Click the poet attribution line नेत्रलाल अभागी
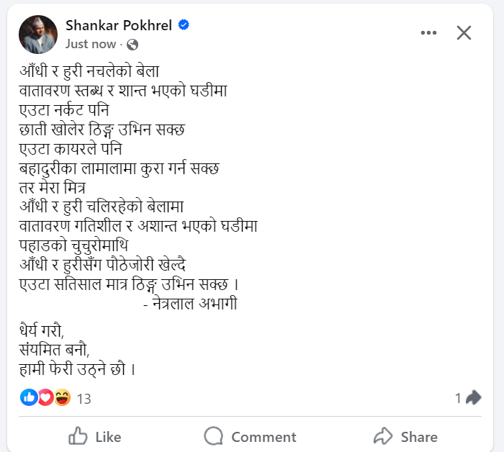The width and height of the screenshot is (504, 452). pyautogui.click(x=191, y=304)
